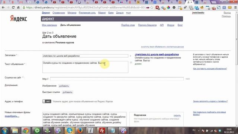238x134 pixels.
Task: Open Windows Start menu
Action: tap(5, 131)
